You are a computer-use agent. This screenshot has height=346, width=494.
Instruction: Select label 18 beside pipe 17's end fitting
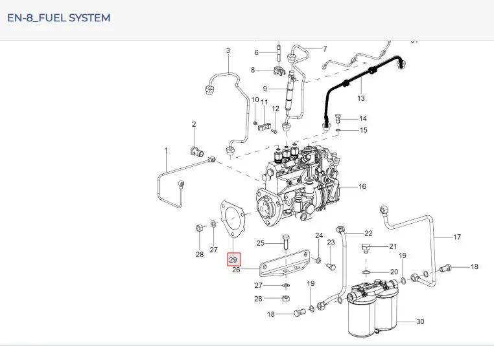click(475, 267)
